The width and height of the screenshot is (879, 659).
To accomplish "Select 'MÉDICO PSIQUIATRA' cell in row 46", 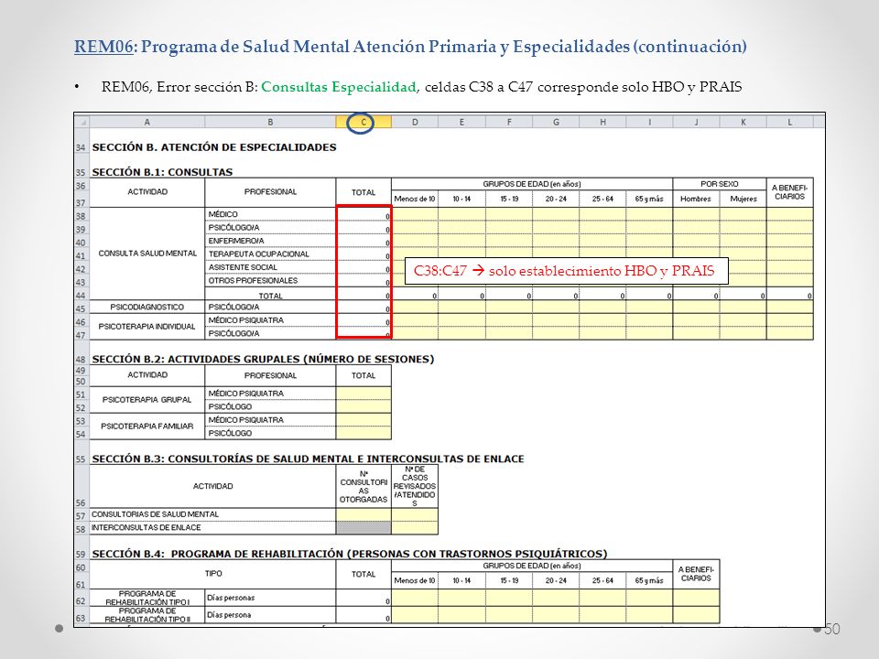I will tap(270, 320).
